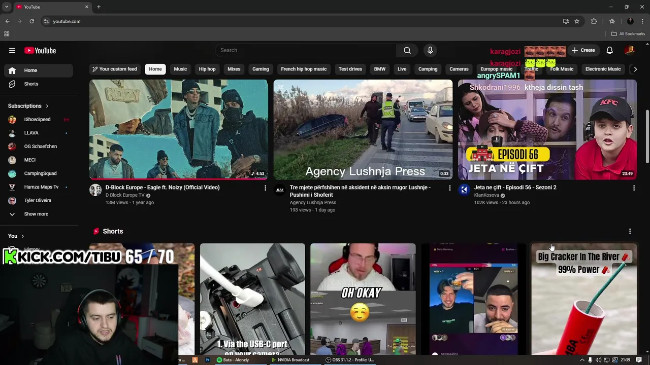
Task: Click the search magnifier button
Action: point(407,50)
